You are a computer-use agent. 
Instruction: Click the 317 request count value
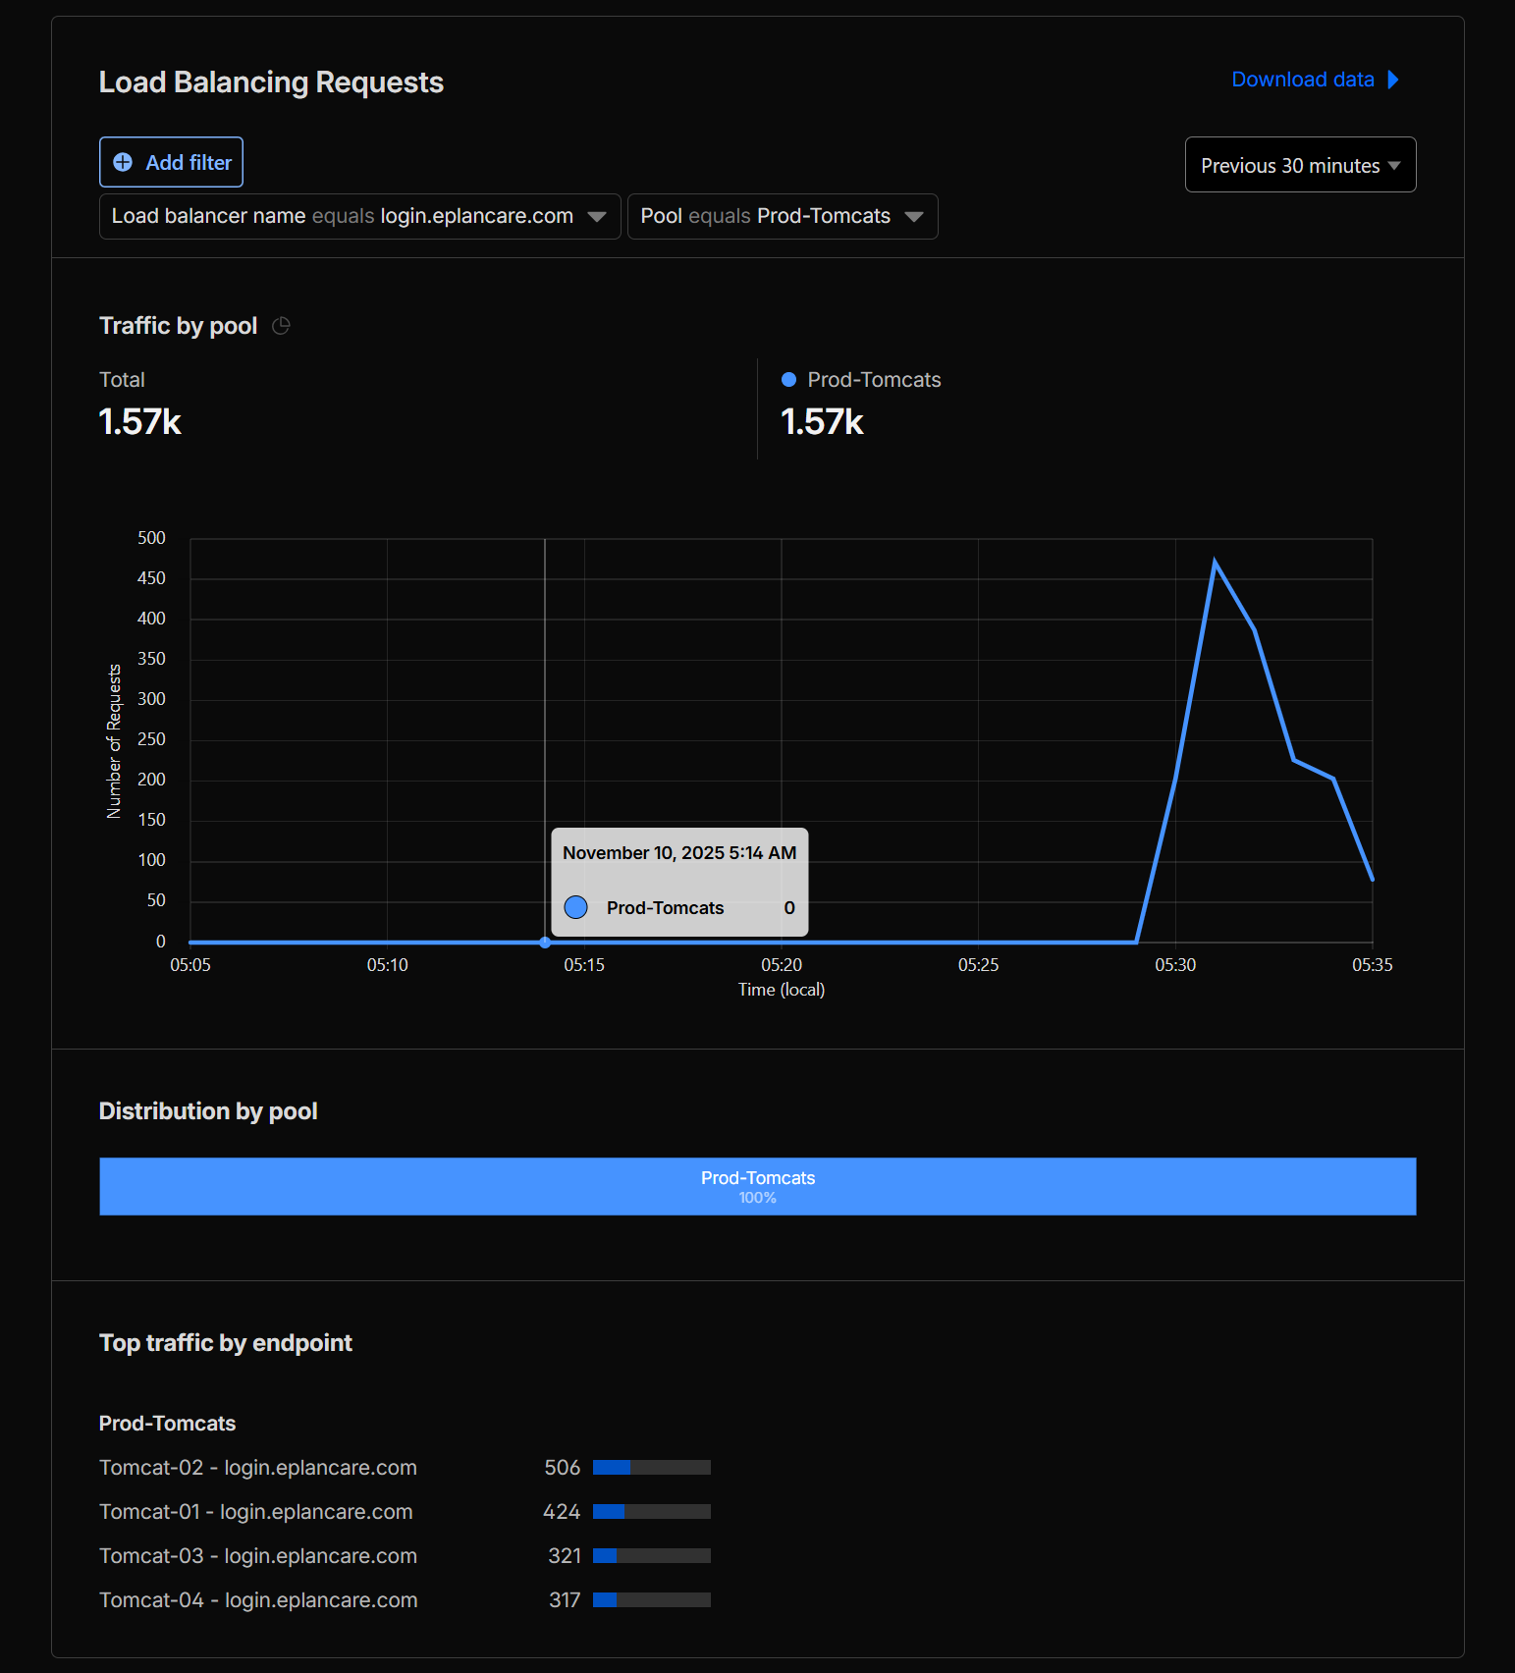tap(565, 1599)
